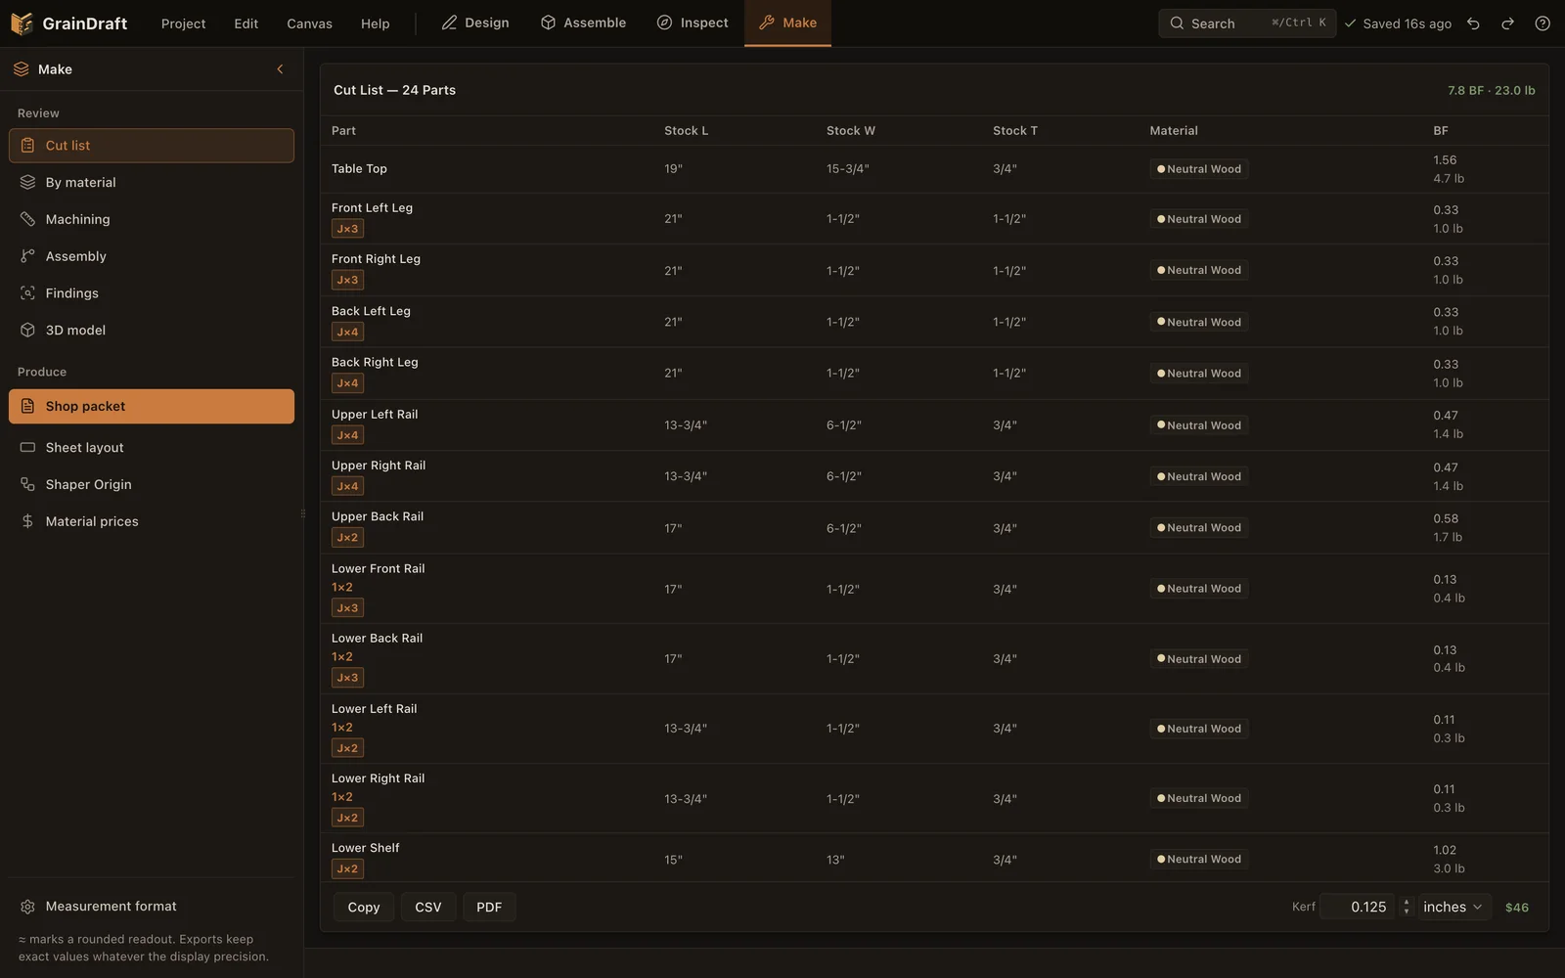
Task: Open the inches units dropdown
Action: (x=1453, y=908)
